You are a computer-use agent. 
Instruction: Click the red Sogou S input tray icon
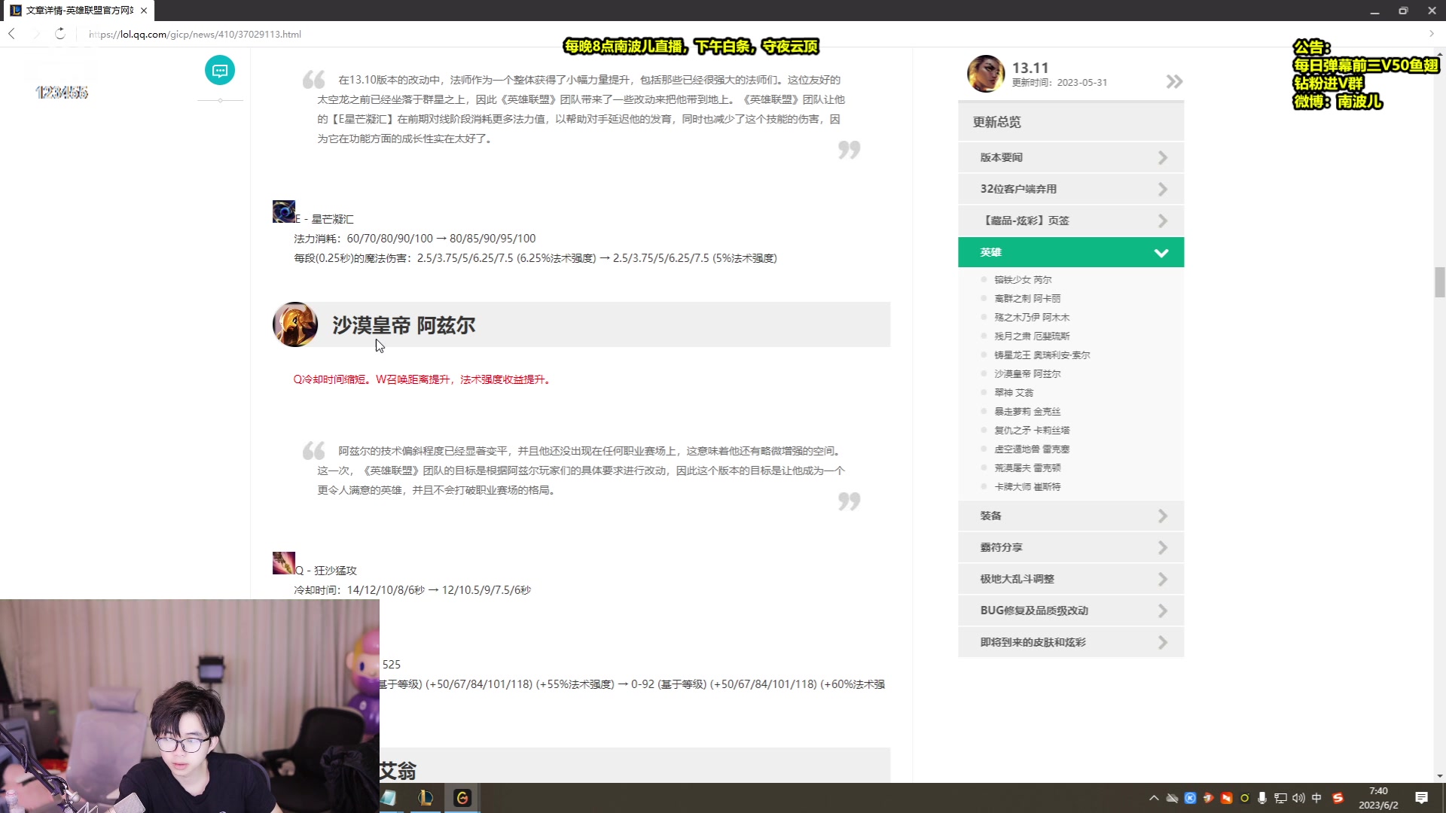click(x=1338, y=798)
